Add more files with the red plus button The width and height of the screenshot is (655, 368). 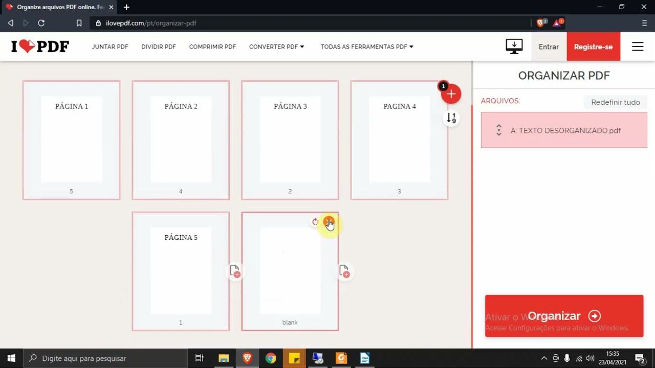pos(451,94)
